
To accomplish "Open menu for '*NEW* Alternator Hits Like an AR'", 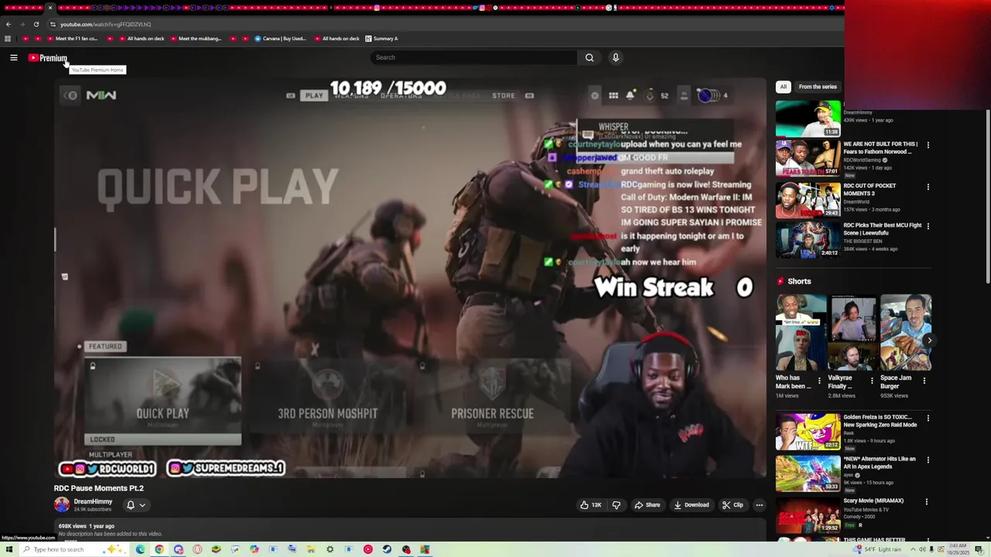I will pyautogui.click(x=928, y=460).
